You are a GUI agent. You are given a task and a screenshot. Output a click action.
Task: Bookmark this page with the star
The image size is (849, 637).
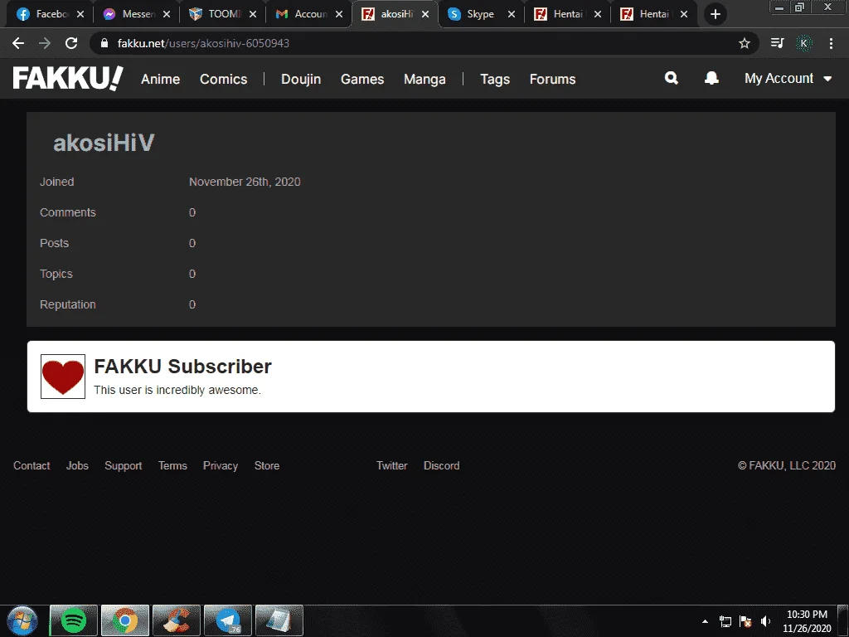tap(745, 43)
